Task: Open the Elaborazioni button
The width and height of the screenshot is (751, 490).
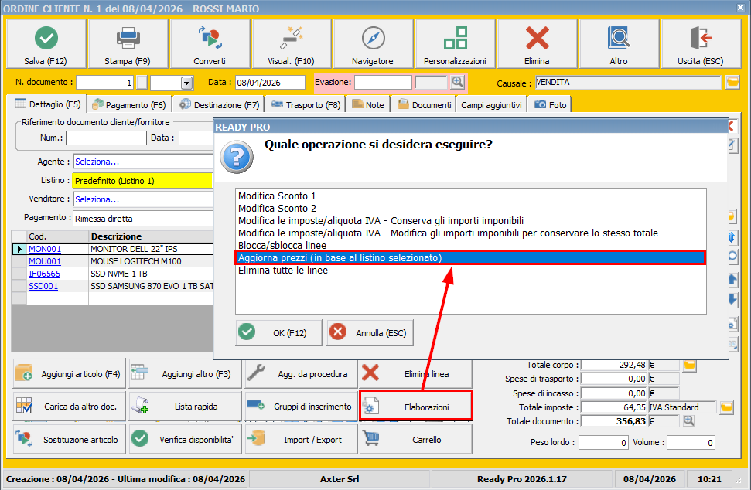Action: click(x=416, y=407)
